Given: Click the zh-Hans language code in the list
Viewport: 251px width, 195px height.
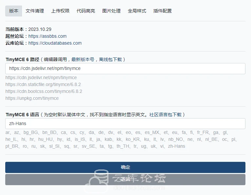Looking at the screenshot, I should (x=176, y=146).
